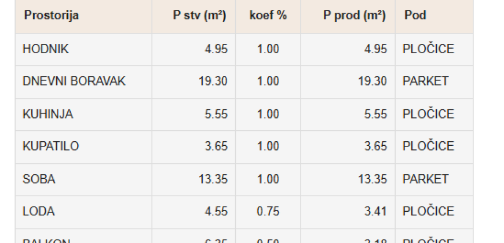Select the "P prod (m²)" column header
This screenshot has height=243, width=504.
point(354,16)
